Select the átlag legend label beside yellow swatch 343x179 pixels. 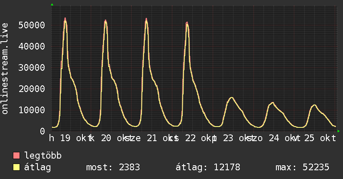tap(37, 167)
